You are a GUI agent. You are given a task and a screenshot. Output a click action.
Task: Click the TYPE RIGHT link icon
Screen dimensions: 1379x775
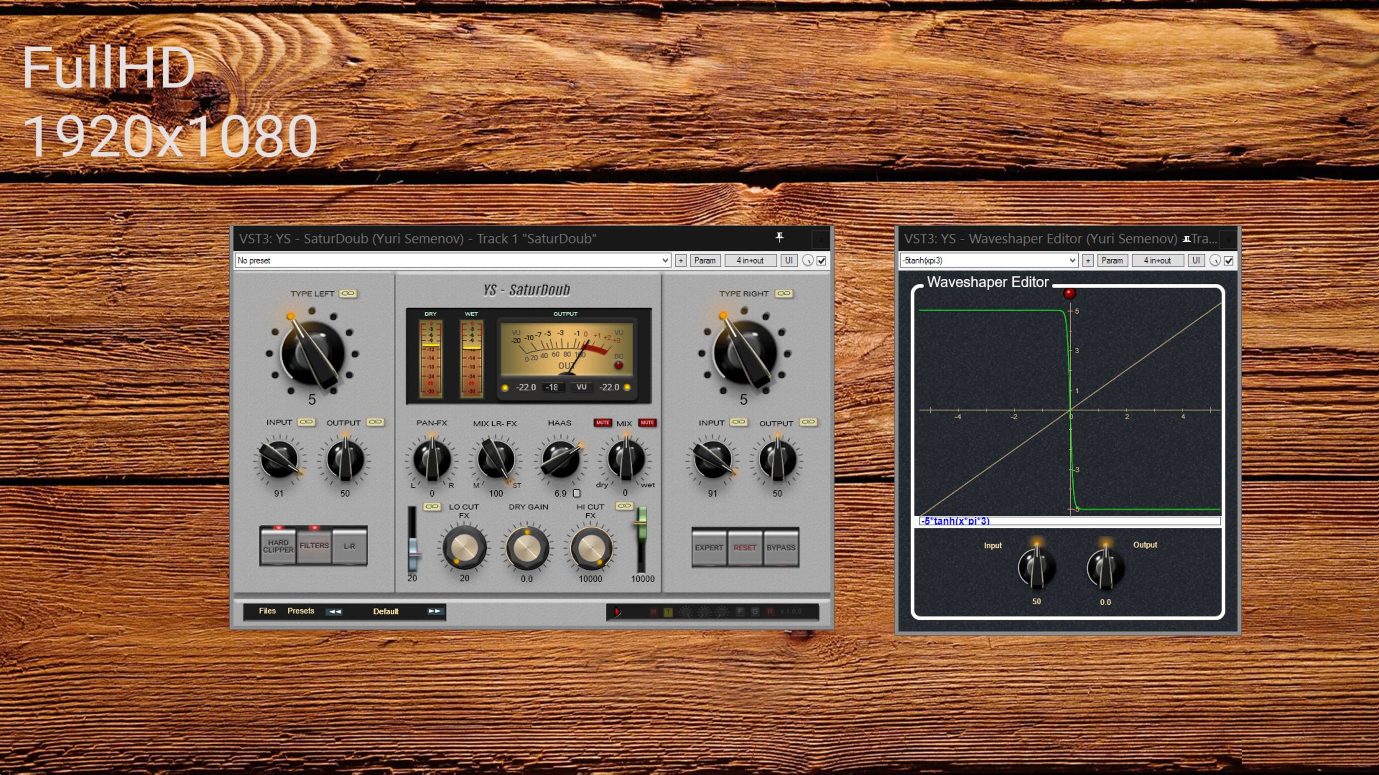tap(784, 294)
